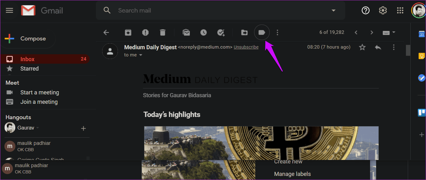Click the '08:20 (7 hours ago)' timestamp

click(x=329, y=47)
